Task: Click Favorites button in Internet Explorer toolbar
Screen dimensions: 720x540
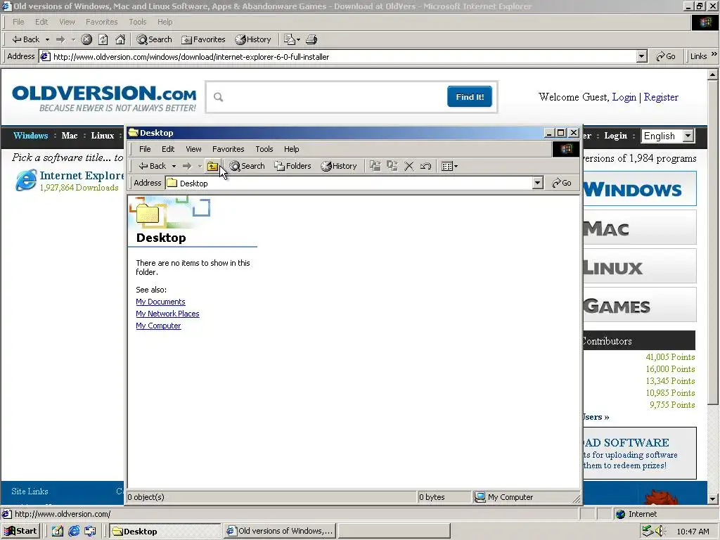Action: coord(203,39)
